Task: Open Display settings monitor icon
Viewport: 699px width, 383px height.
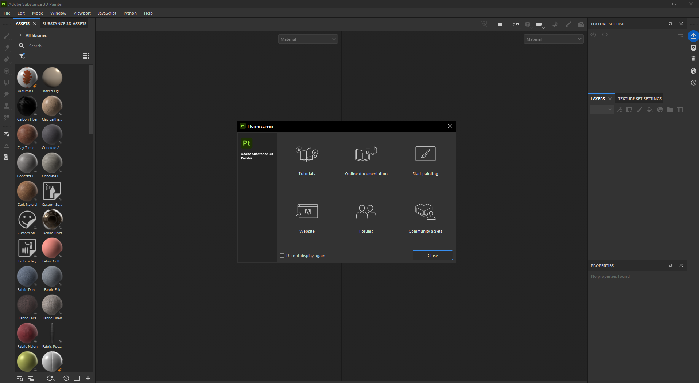Action: (x=693, y=48)
